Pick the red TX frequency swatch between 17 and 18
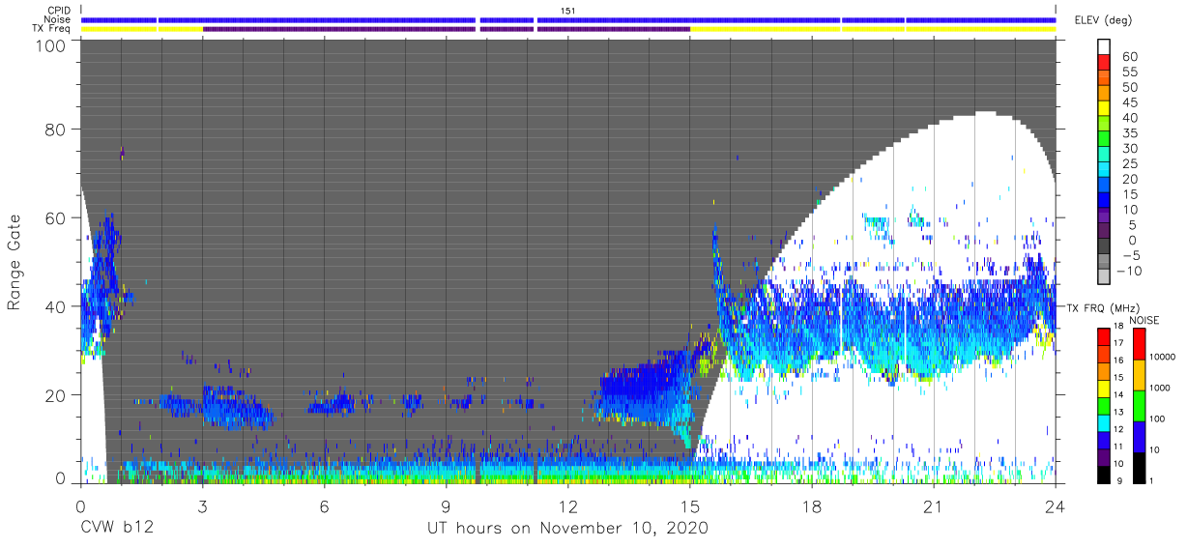Image resolution: width=1187 pixels, height=548 pixels. 1104,336
